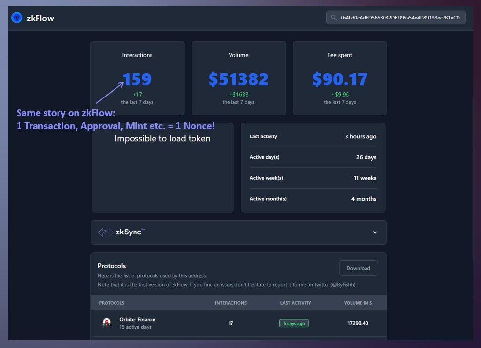Click the Interactions count 159

(x=137, y=79)
